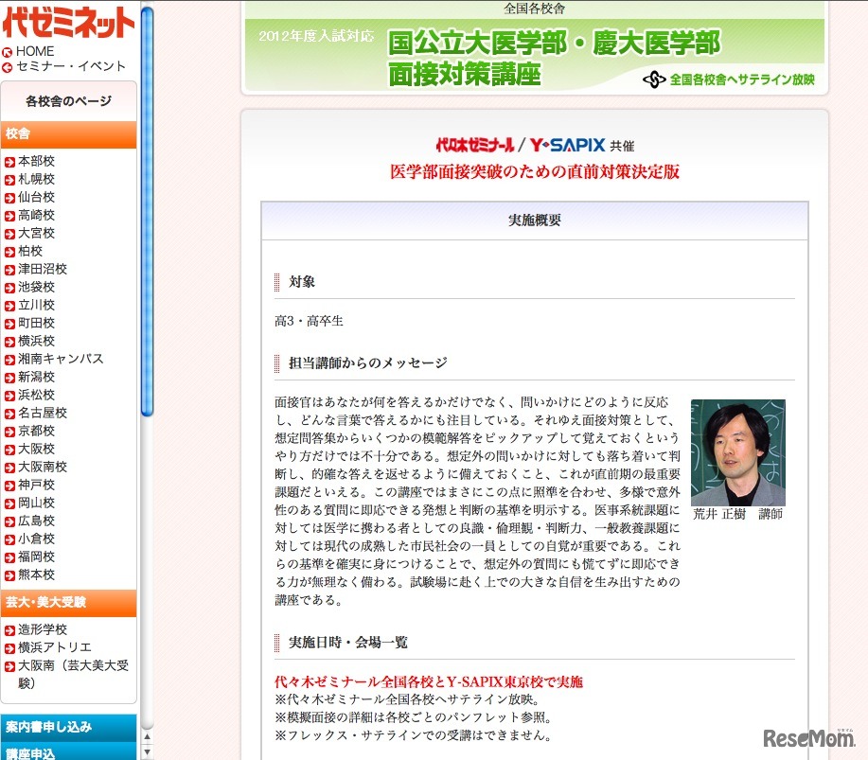Viewport: 868px width, 760px height.
Task: Click the 国公立大医学部・慶大医学部 banner
Action: click(x=534, y=54)
